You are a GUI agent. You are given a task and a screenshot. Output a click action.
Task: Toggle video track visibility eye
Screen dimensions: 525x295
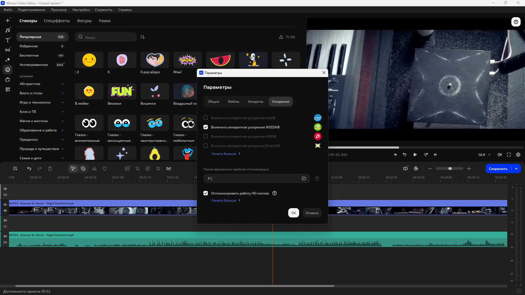tap(5, 204)
